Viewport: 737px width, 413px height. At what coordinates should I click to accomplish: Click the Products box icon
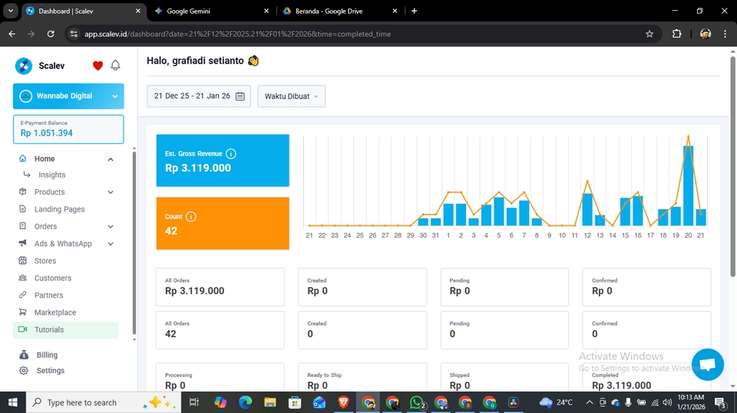[x=22, y=192]
